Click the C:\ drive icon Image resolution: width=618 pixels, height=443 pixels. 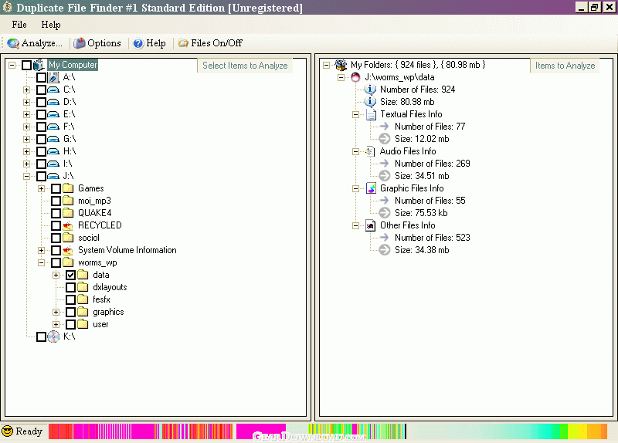[53, 90]
